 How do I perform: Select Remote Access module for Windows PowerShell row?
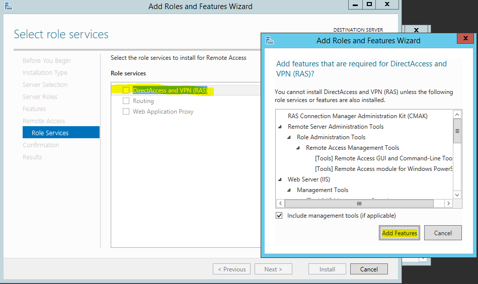[x=383, y=168]
